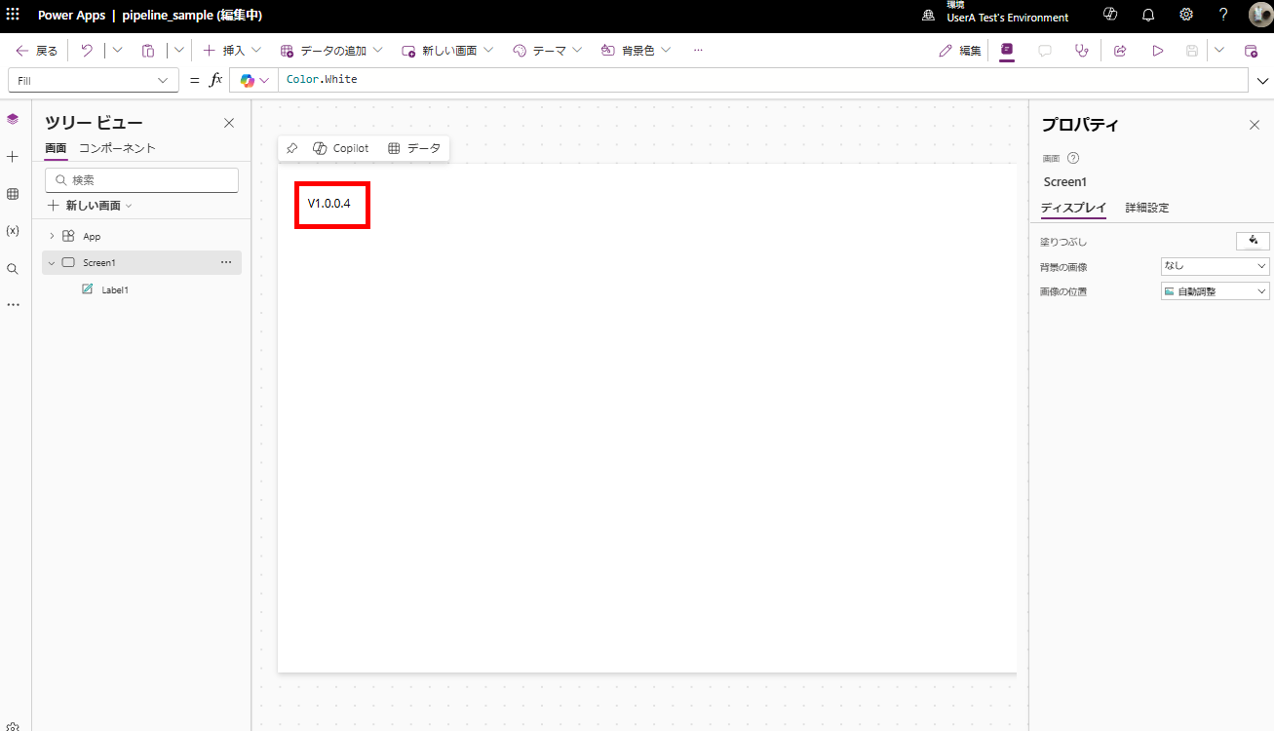The image size is (1274, 731).
Task: Switch the sidebar to コンポーネント tab
Action: [x=117, y=148]
